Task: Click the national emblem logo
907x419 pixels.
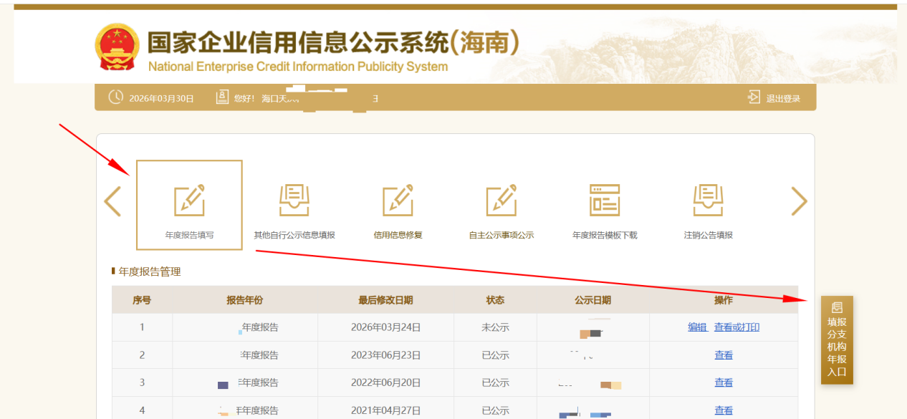Action: (x=117, y=47)
